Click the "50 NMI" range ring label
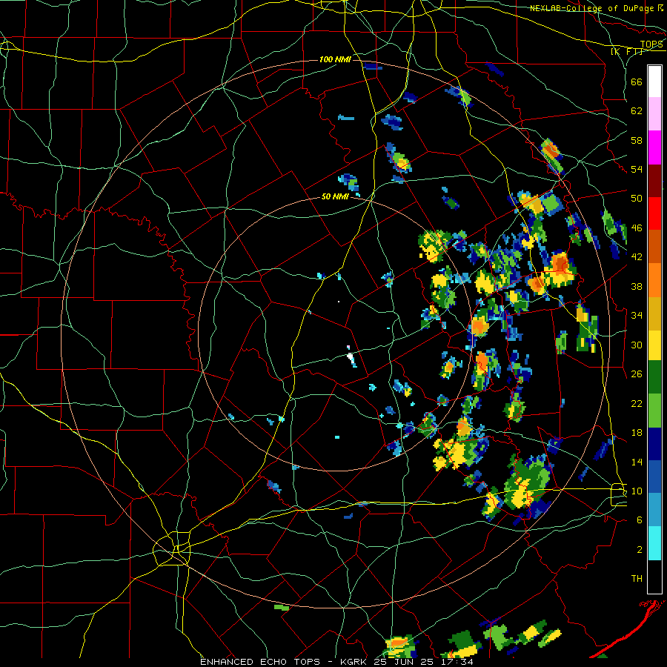The height and width of the screenshot is (667, 667). coord(335,196)
